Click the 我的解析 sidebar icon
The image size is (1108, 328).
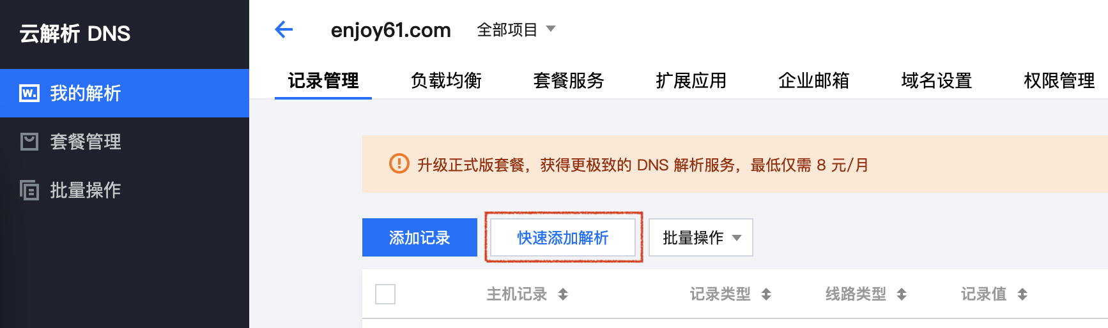click(x=29, y=93)
